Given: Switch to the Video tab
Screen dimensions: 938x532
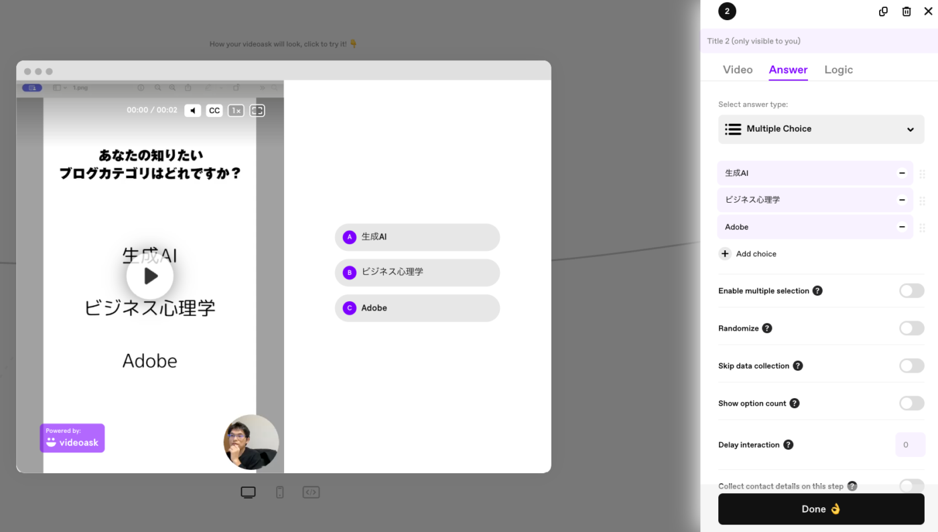Looking at the screenshot, I should tap(738, 70).
